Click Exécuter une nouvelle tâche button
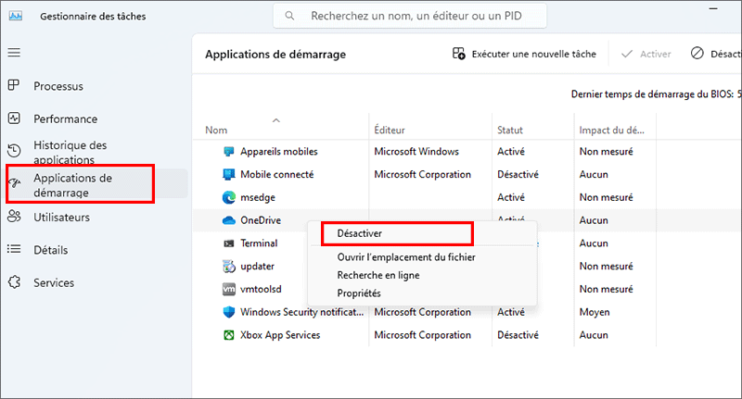Screen dimensions: 742x399 pos(524,54)
